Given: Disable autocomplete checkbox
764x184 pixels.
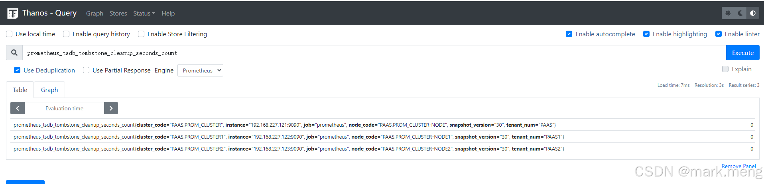Looking at the screenshot, I should 569,34.
